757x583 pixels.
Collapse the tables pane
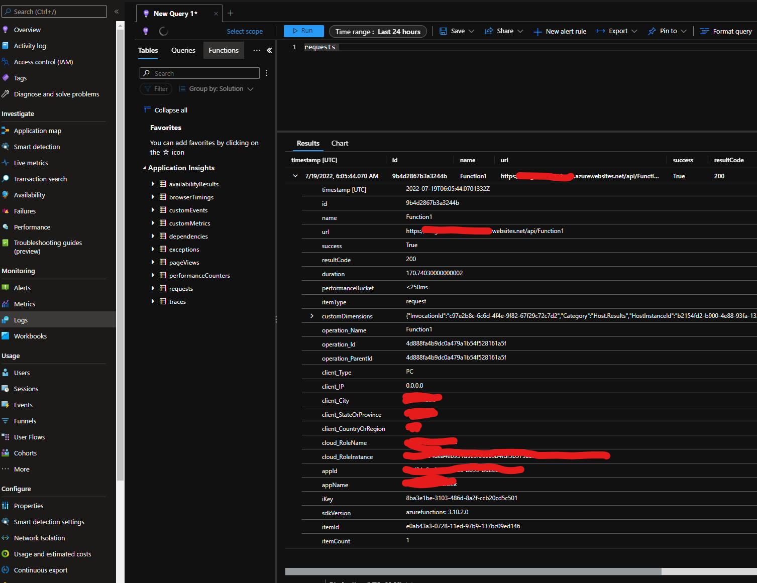point(269,50)
